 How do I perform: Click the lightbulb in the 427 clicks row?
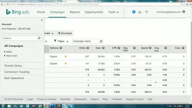(x=66, y=56)
